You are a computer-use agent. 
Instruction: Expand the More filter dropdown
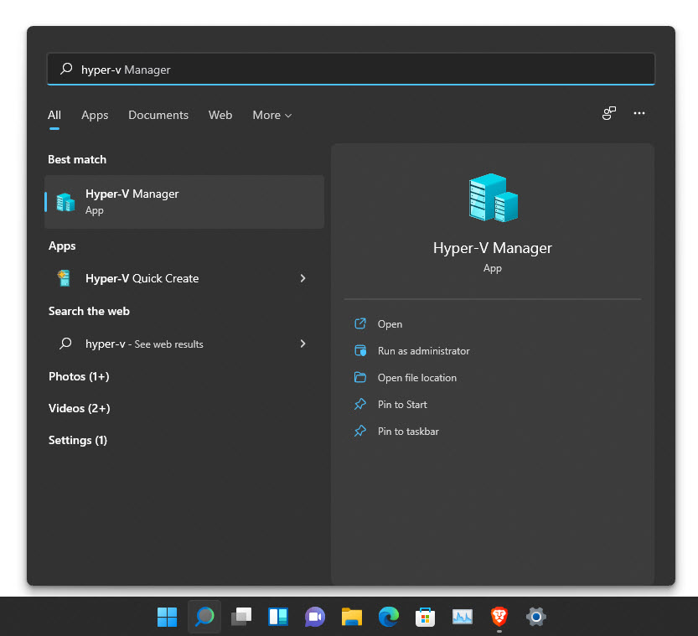[272, 115]
